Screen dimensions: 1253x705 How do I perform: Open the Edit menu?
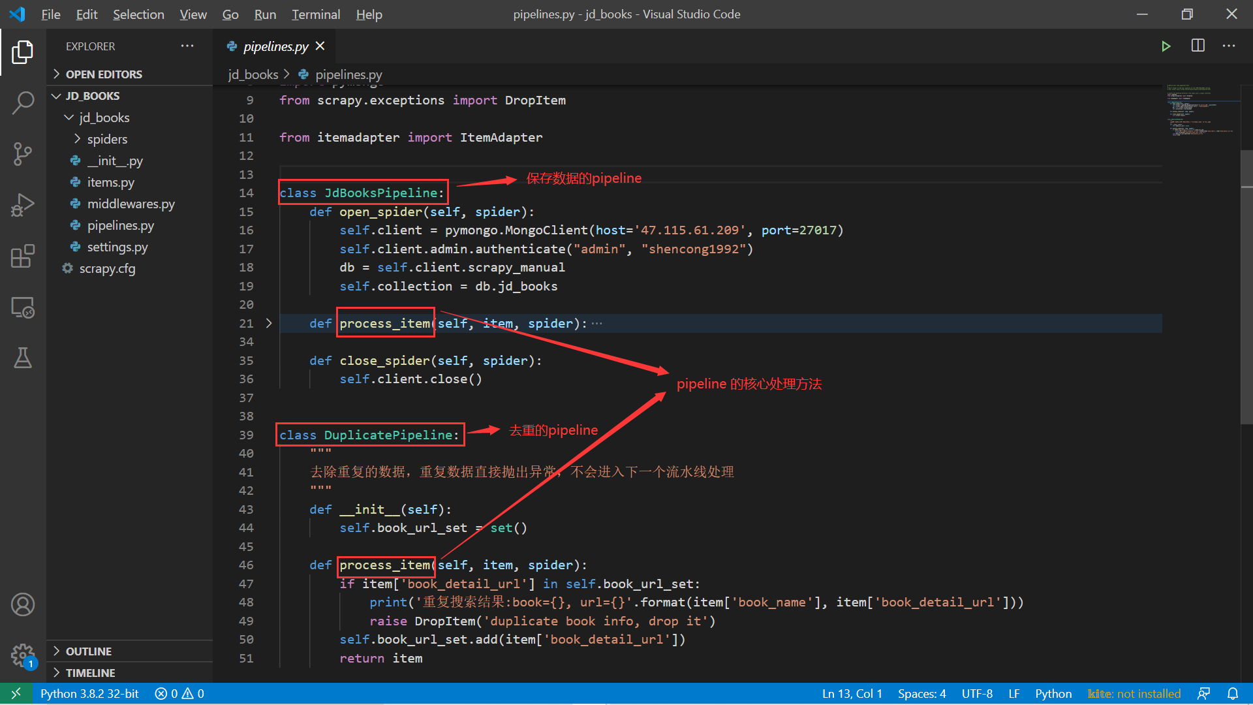[x=86, y=14]
